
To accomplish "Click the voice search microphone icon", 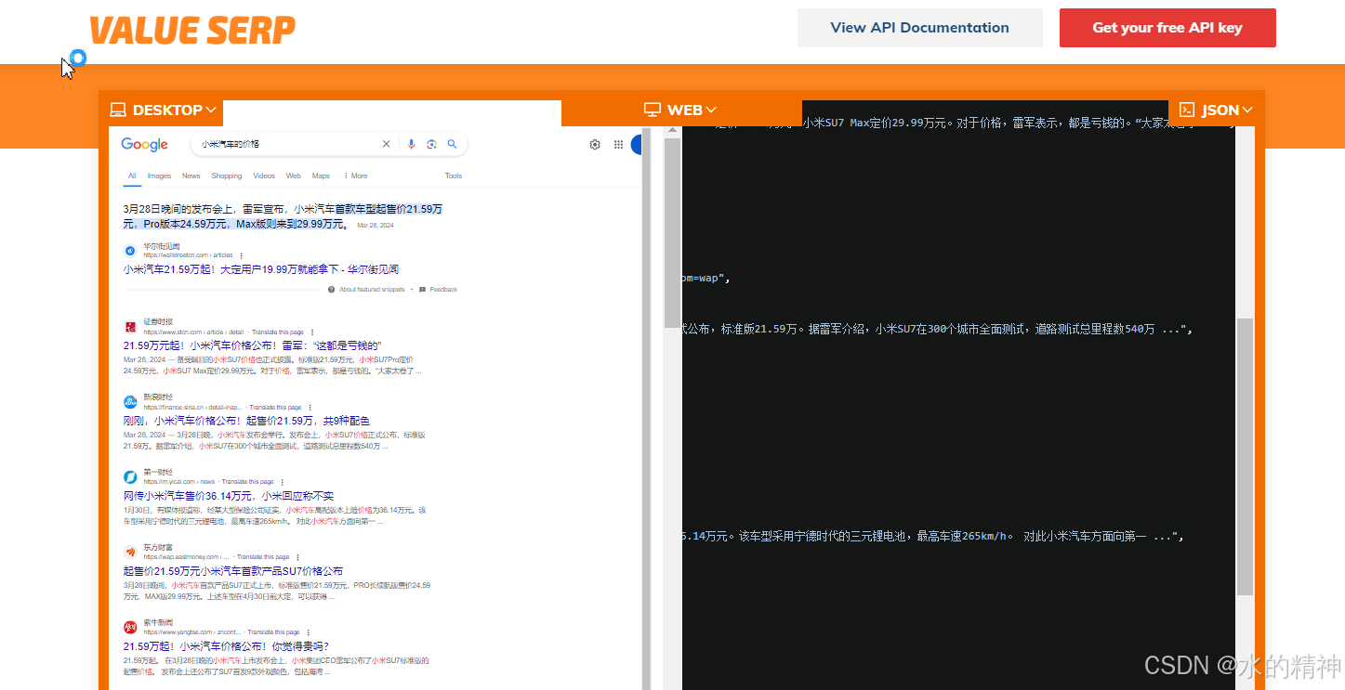I will coord(411,144).
